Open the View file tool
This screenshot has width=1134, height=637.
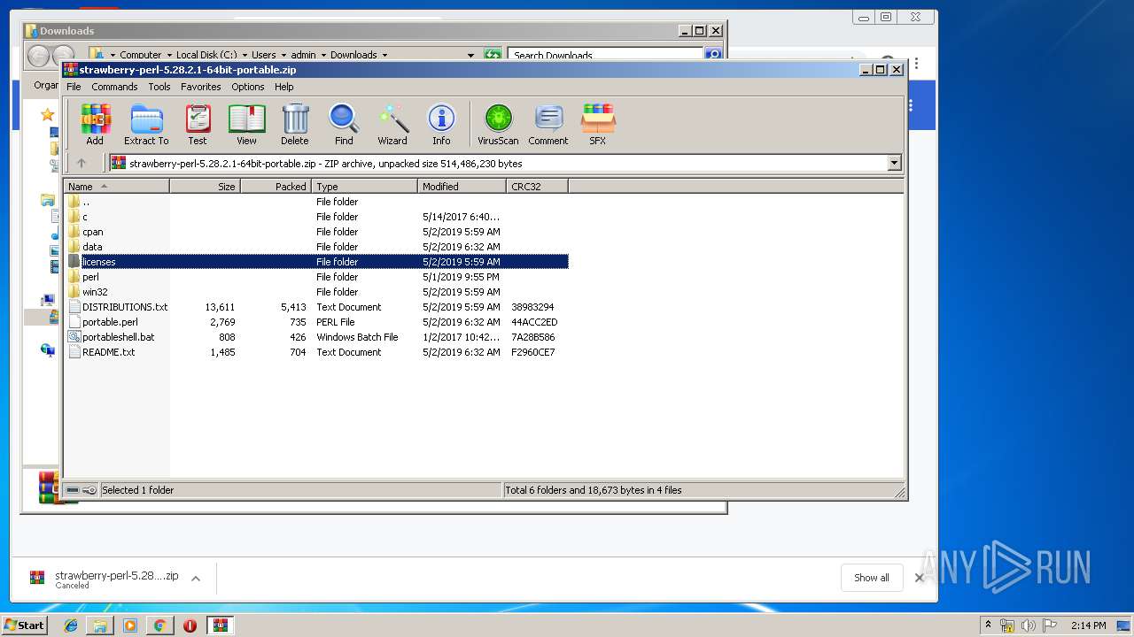246,124
